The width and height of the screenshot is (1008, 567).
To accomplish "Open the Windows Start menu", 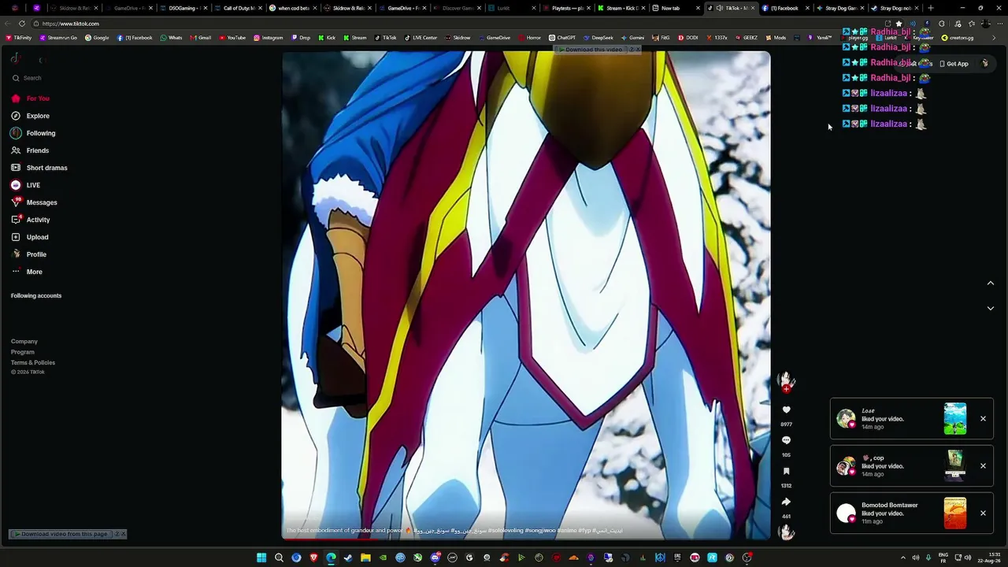I will [x=261, y=558].
